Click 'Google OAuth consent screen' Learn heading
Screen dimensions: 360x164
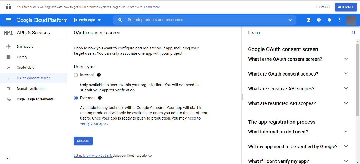(x=283, y=49)
